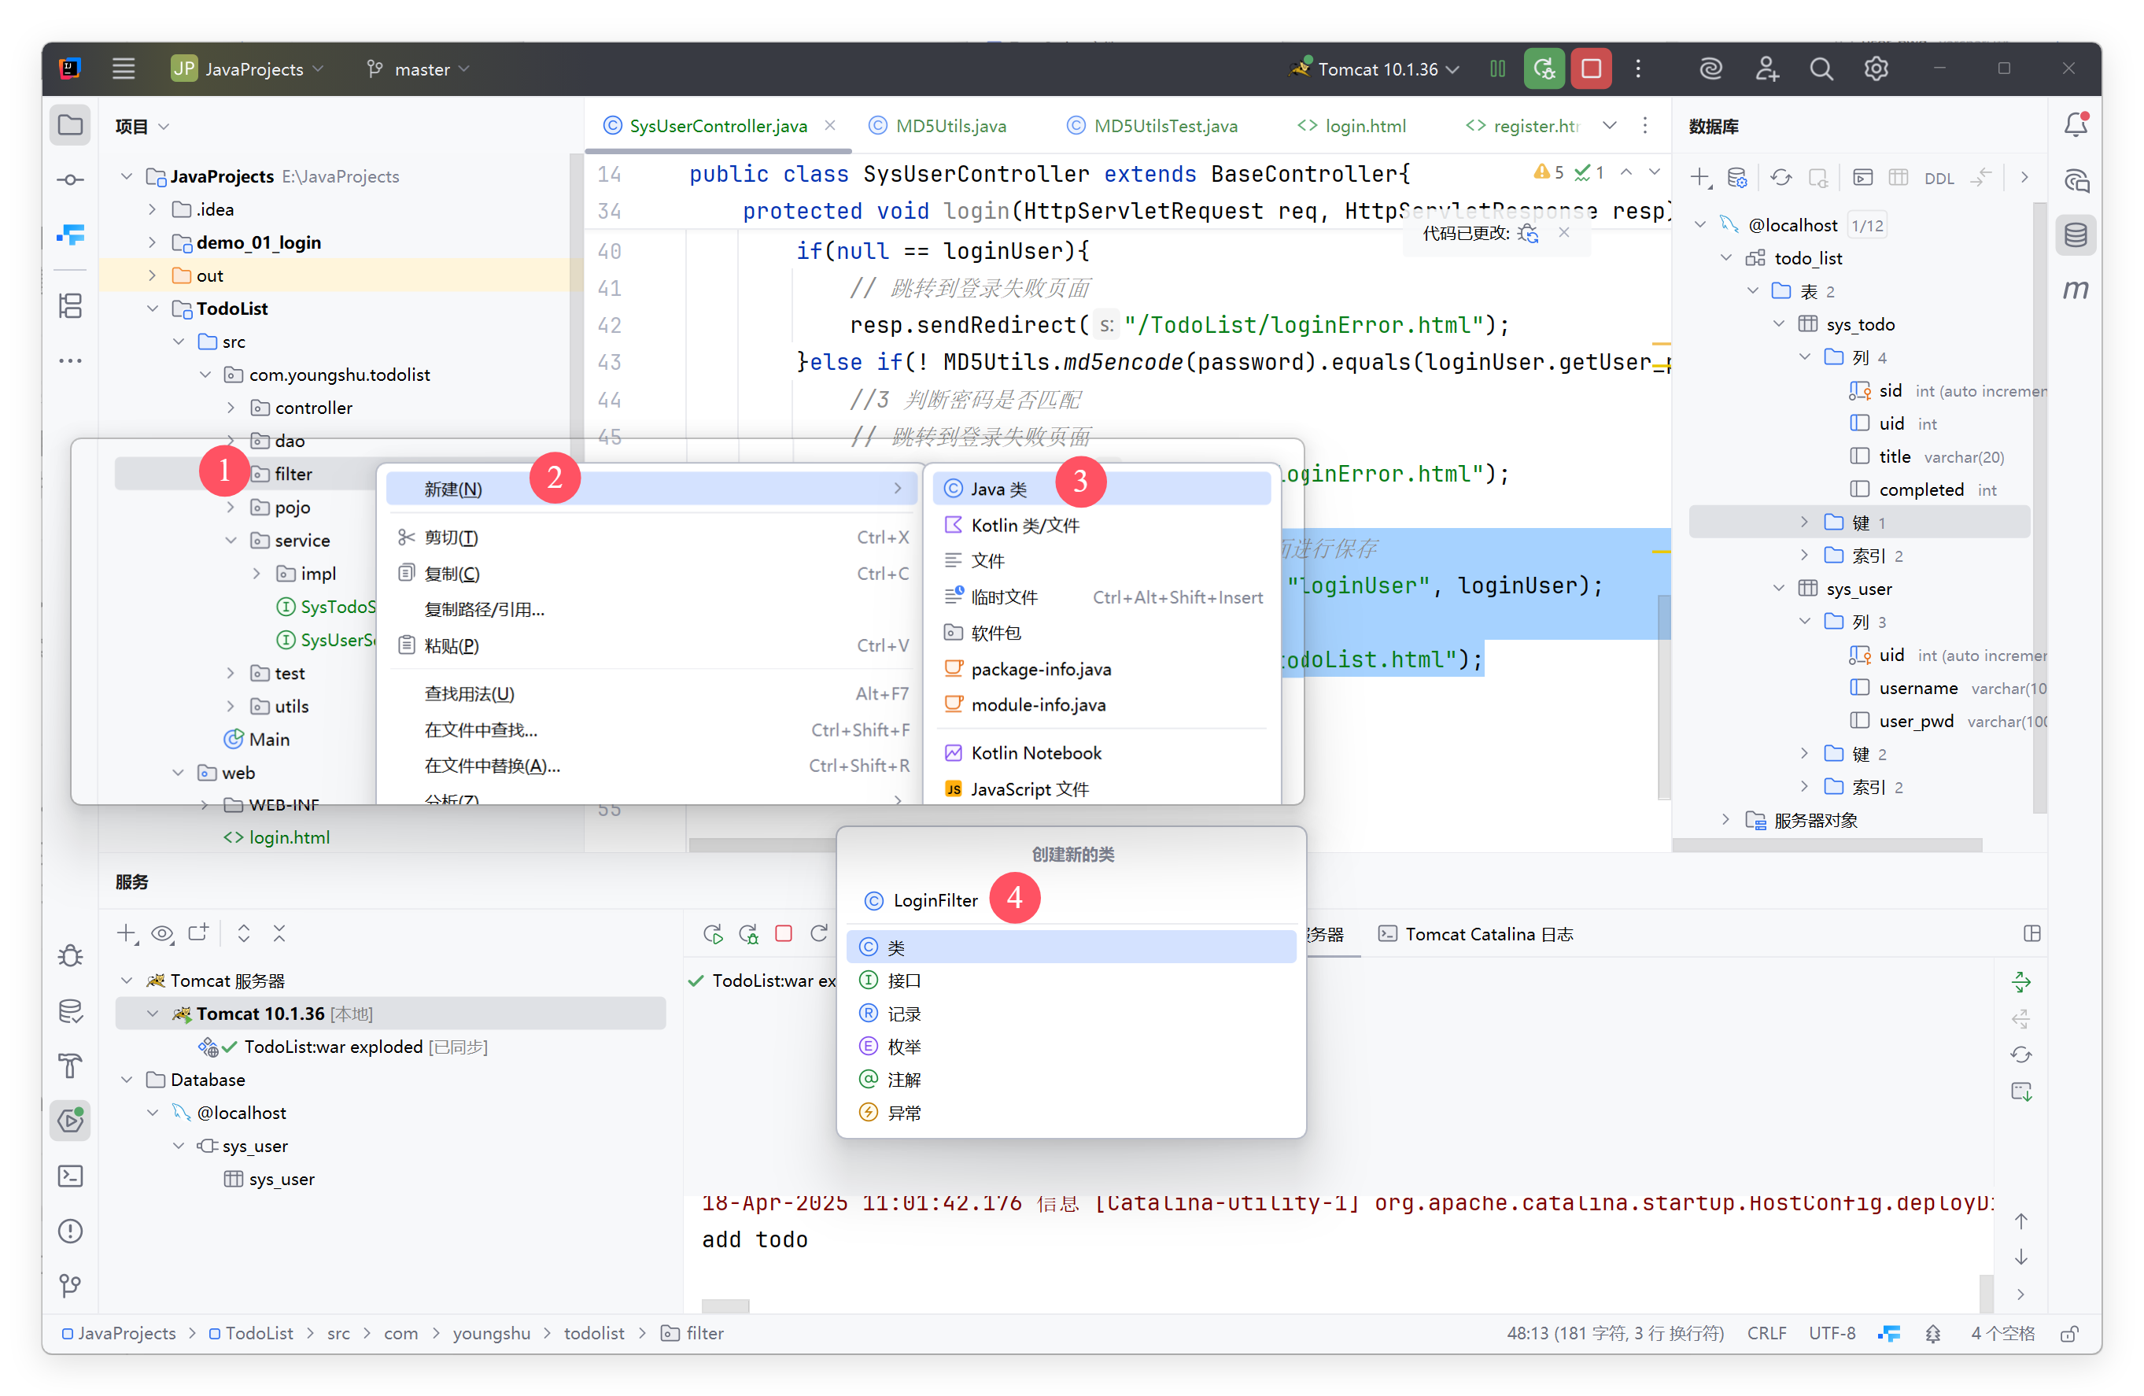Open the Maven tool window icon
2144x1396 pixels.
[x=2076, y=290]
